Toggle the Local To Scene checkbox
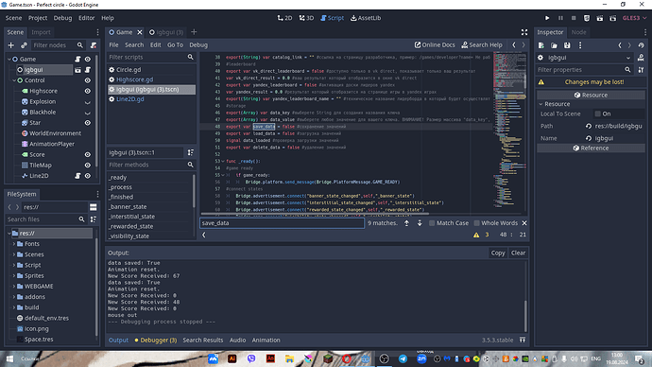Image resolution: width=652 pixels, height=367 pixels. (598, 114)
